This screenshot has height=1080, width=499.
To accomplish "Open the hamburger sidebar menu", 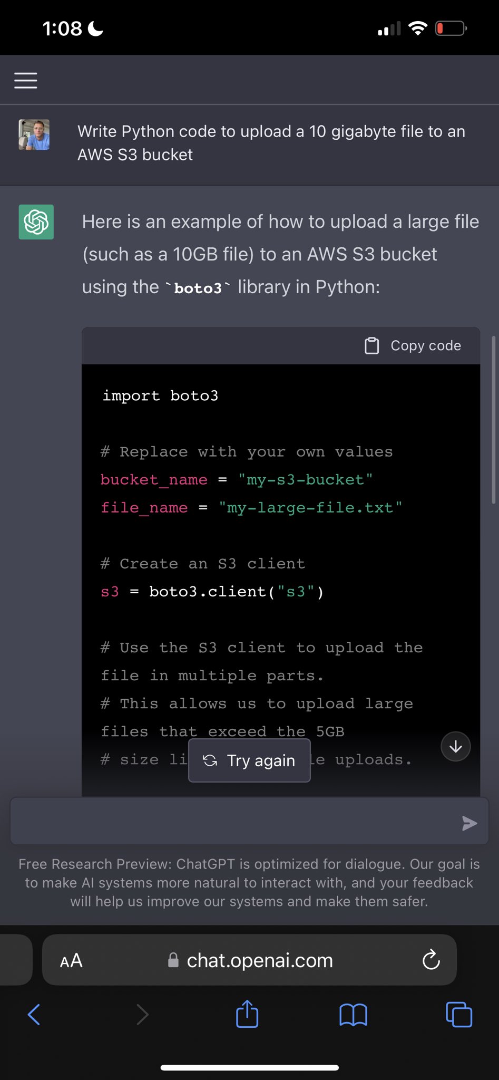I will click(25, 80).
